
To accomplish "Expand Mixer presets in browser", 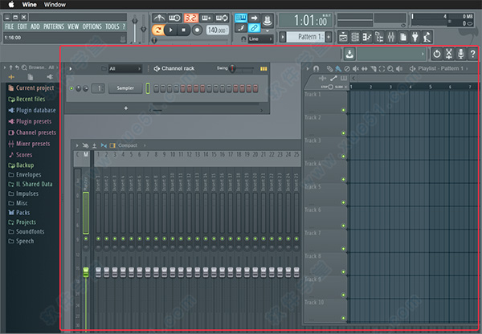I will 29,144.
